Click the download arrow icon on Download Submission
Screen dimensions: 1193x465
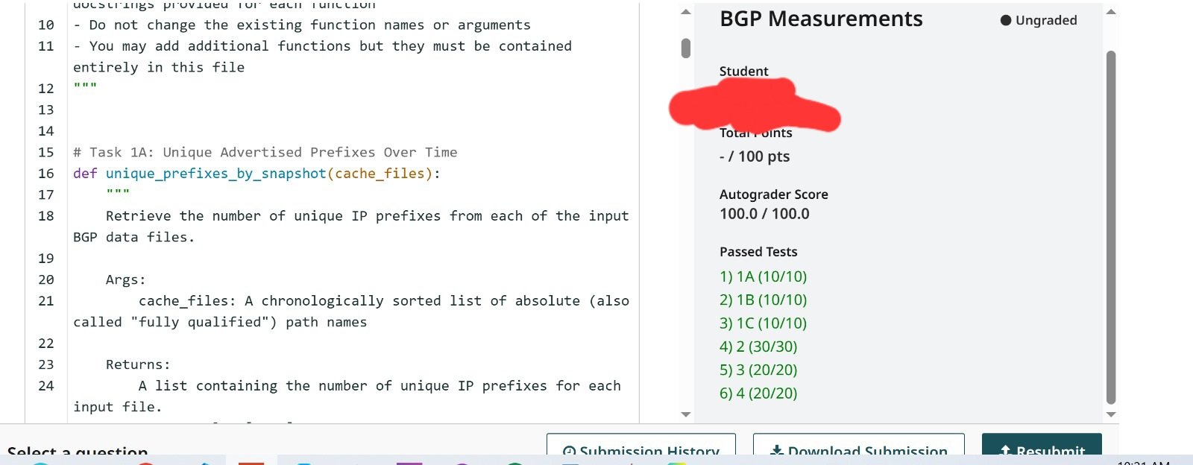click(776, 451)
